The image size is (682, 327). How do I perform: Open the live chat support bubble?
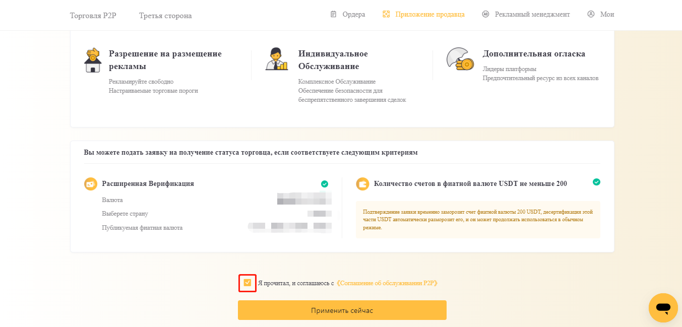663,307
